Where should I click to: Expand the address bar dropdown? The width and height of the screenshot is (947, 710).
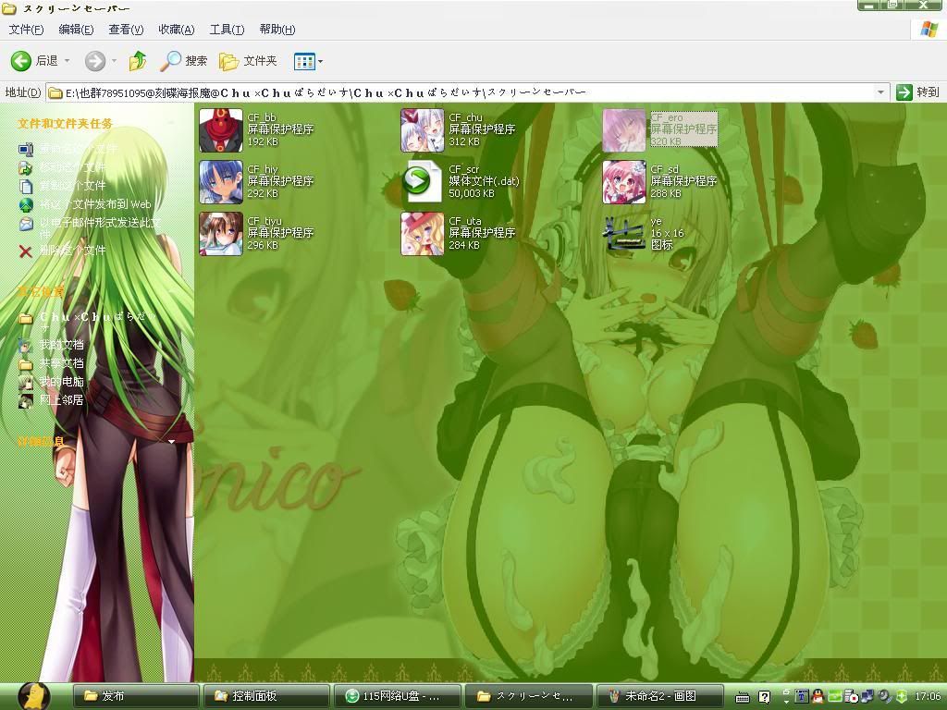880,92
